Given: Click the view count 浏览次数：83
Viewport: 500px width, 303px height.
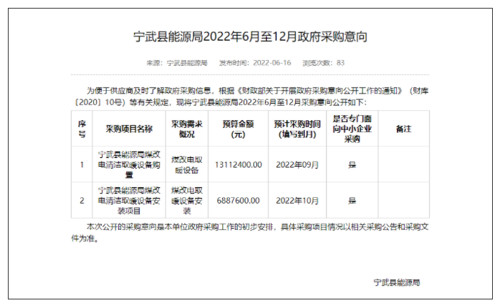Looking at the screenshot, I should click(x=324, y=63).
